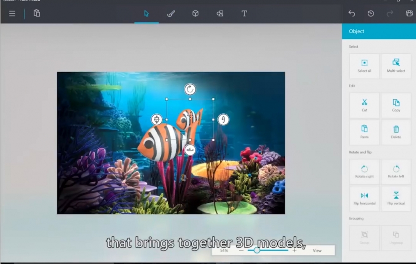Cut the selected object
This screenshot has height=264, width=416.
[364, 105]
